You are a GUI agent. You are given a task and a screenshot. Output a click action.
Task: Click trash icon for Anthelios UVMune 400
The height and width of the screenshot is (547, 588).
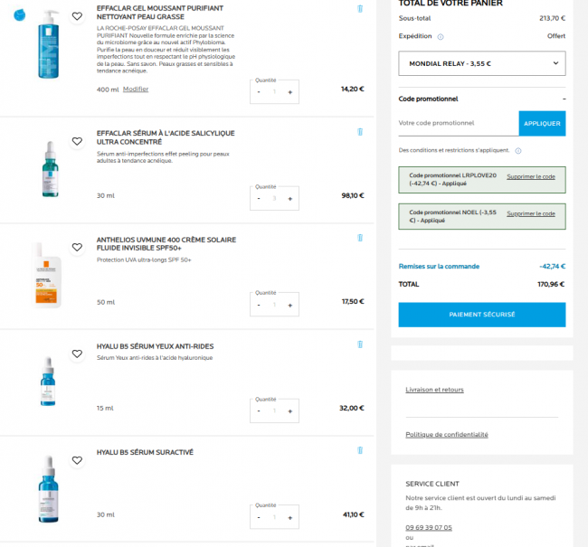click(x=360, y=238)
